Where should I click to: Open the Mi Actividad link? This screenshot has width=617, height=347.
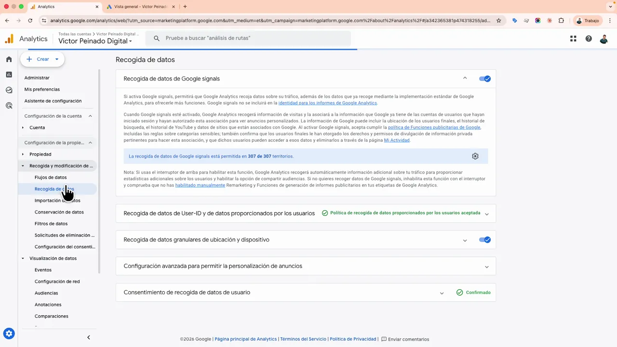click(x=397, y=140)
